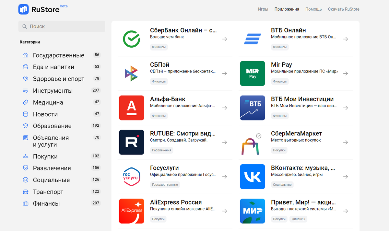Image resolution: width=389 pixels, height=231 pixels.
Task: Open the ВКонтакте app icon
Action: click(x=253, y=177)
